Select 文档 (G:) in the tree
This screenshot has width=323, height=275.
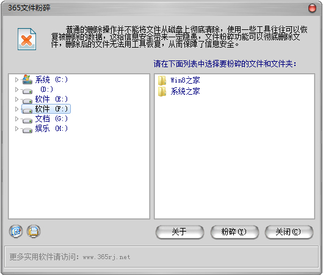click(x=51, y=119)
